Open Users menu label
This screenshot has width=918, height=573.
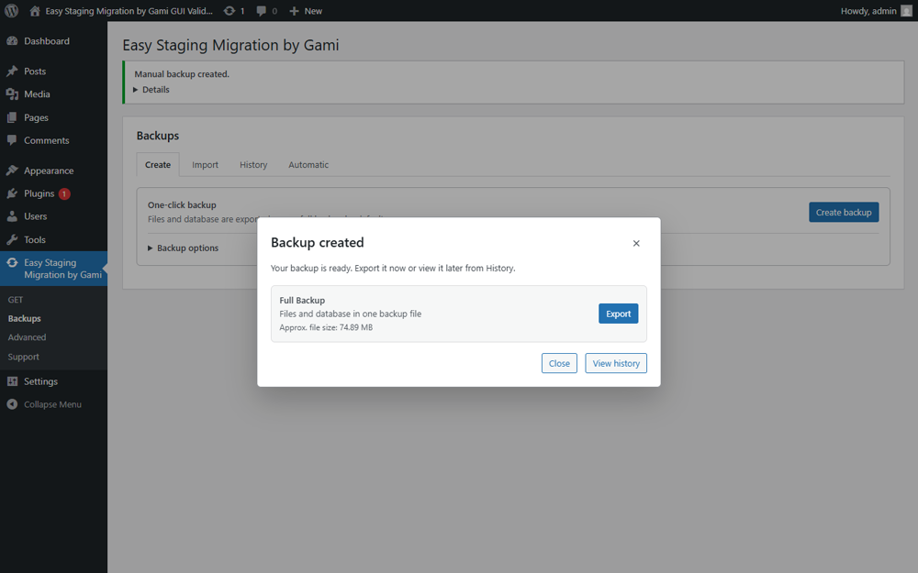point(36,216)
